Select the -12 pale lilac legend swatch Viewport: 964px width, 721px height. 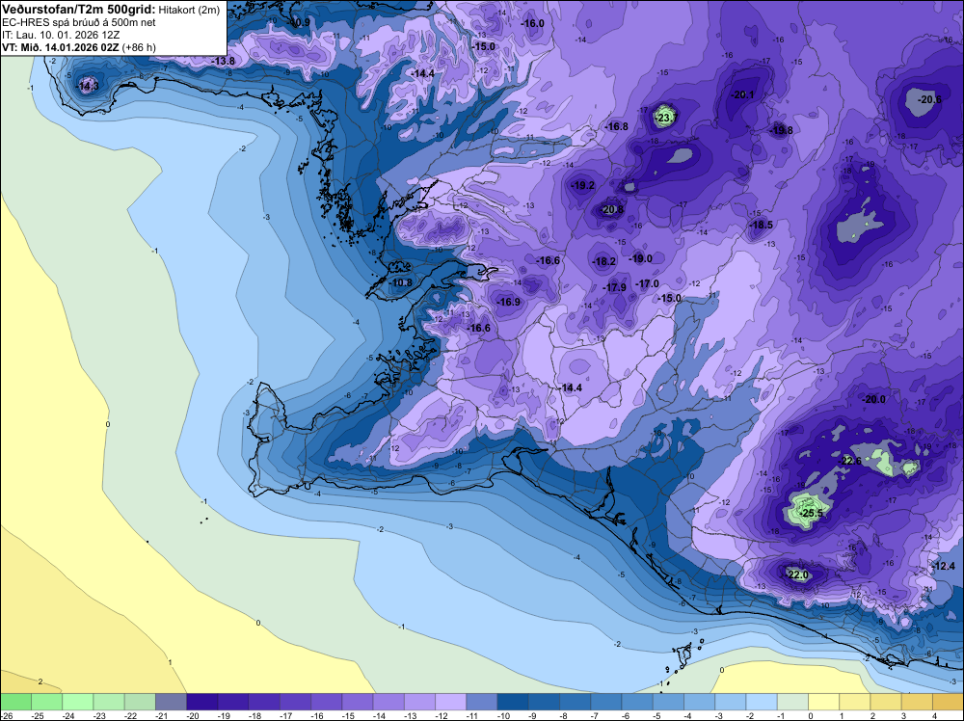click(x=450, y=702)
